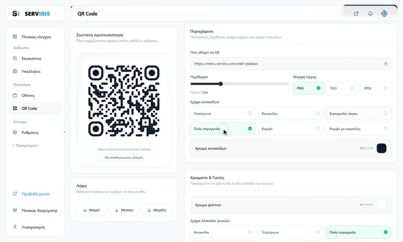Open Πίνακας διαχείρισης
Image resolution: width=403 pixels, height=242 pixels.
tap(35, 210)
